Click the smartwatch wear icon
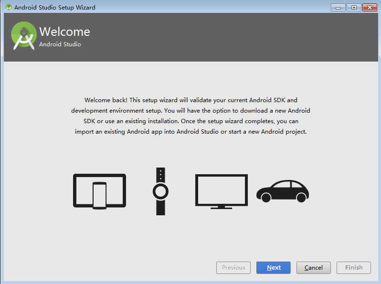The width and height of the screenshot is (381, 284). pyautogui.click(x=160, y=191)
